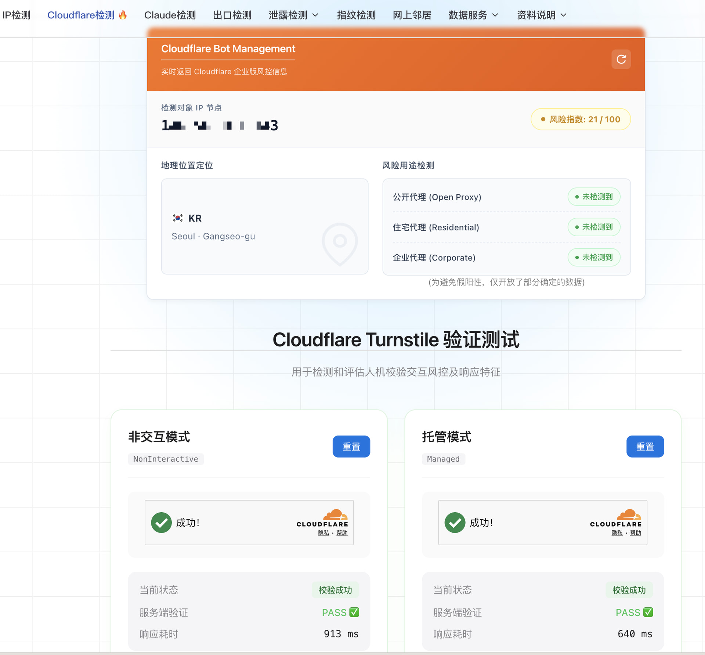Open the IP检测 nav item
This screenshot has height=655, width=705.
point(16,15)
